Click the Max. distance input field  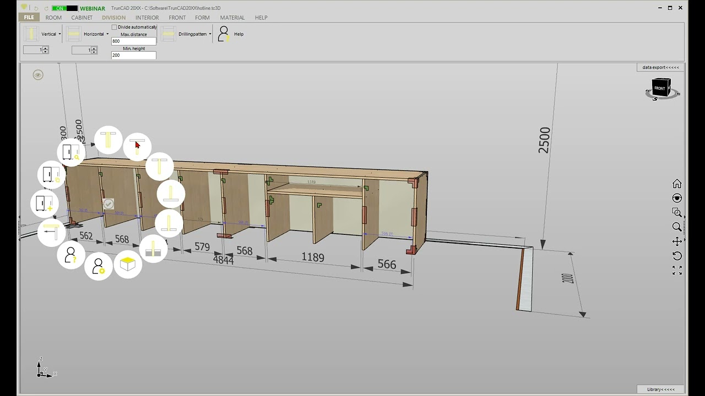point(133,41)
